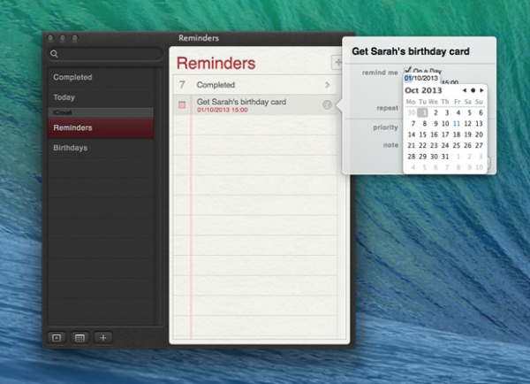Minimize the Reminders window
The width and height of the screenshot is (530, 384).
click(x=63, y=38)
